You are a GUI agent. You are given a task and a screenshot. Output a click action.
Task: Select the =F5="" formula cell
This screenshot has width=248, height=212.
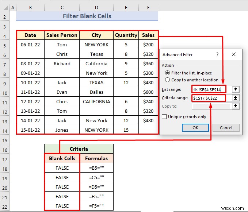(96, 206)
